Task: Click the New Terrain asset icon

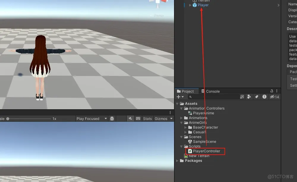Action: point(186,156)
